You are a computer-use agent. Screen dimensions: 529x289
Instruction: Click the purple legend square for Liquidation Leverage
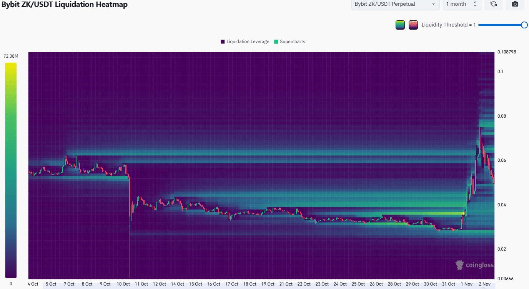click(x=223, y=41)
